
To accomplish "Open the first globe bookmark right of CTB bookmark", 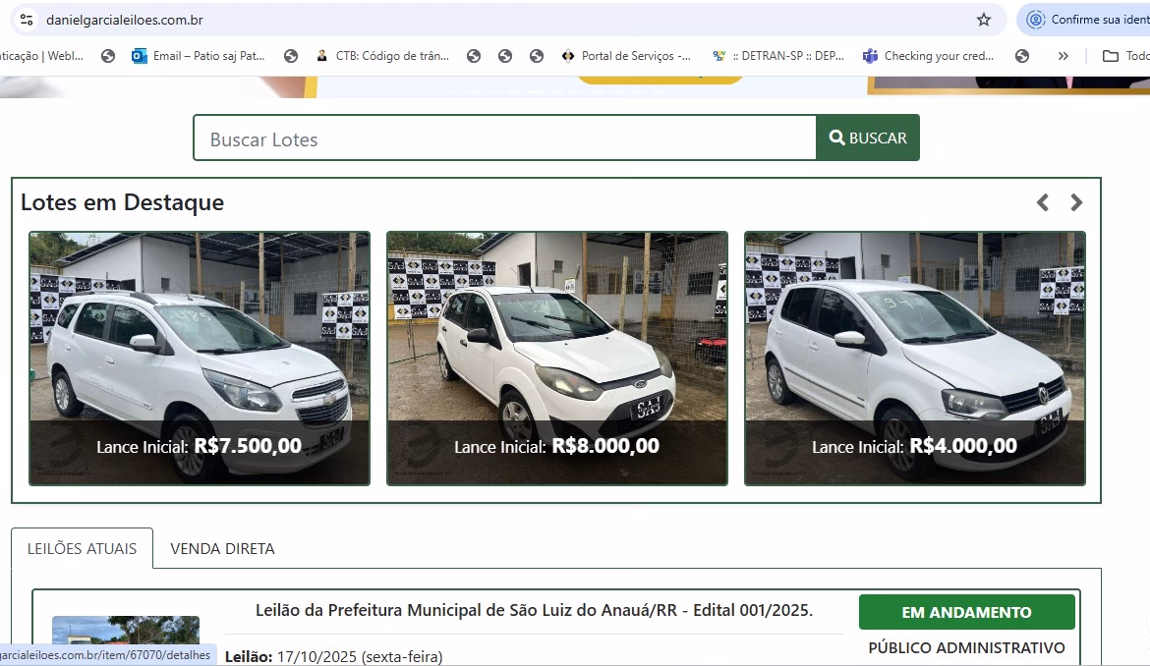I will pyautogui.click(x=474, y=56).
